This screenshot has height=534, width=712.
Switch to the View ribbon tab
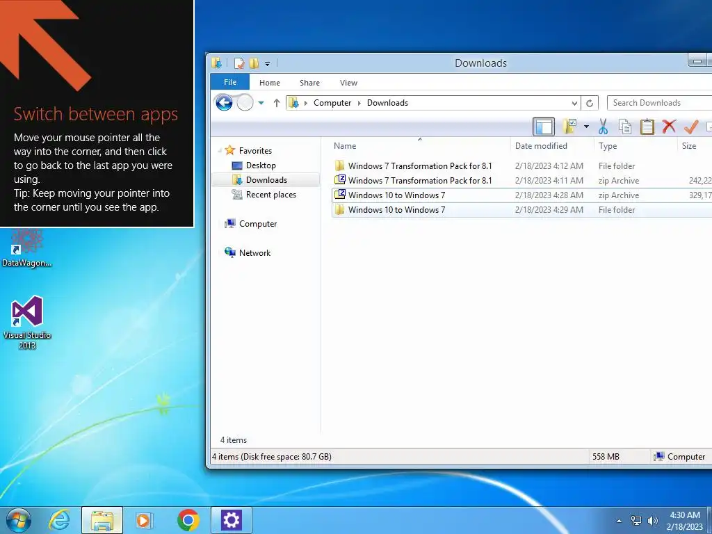coord(348,83)
